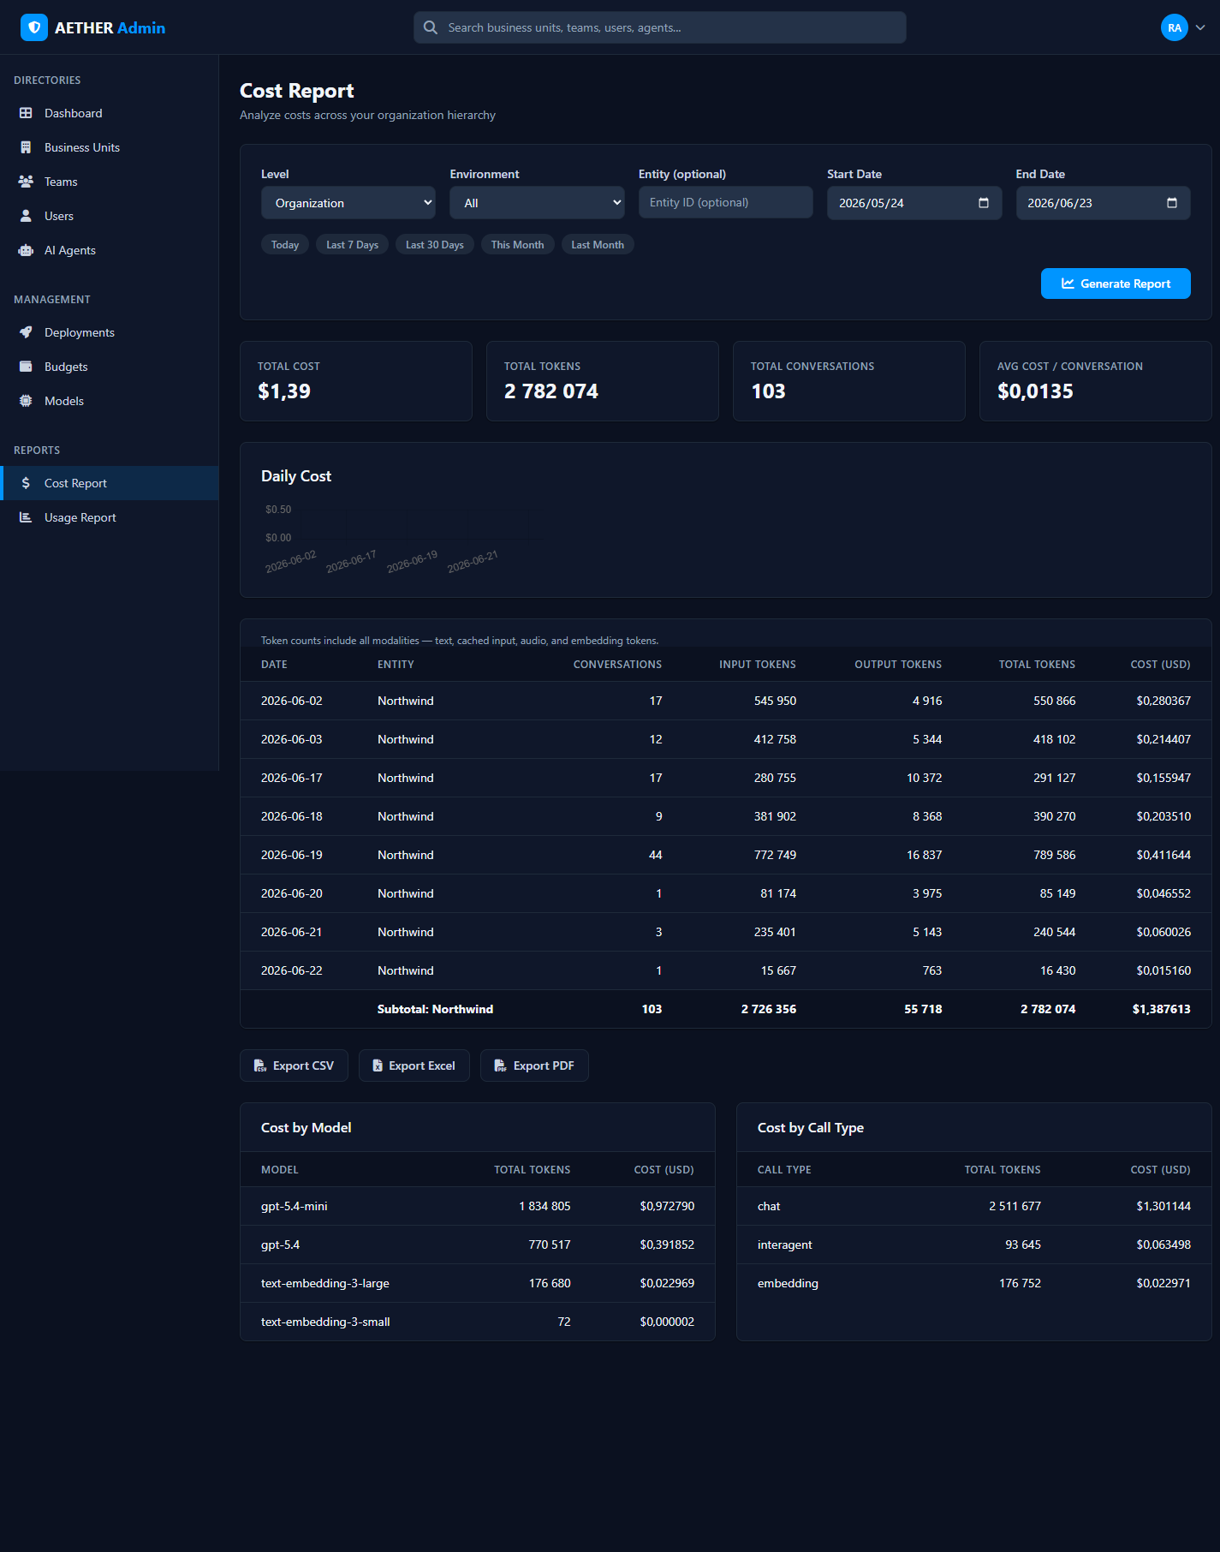Click the Start Date field 2026/05/24
1220x1552 pixels.
click(914, 203)
